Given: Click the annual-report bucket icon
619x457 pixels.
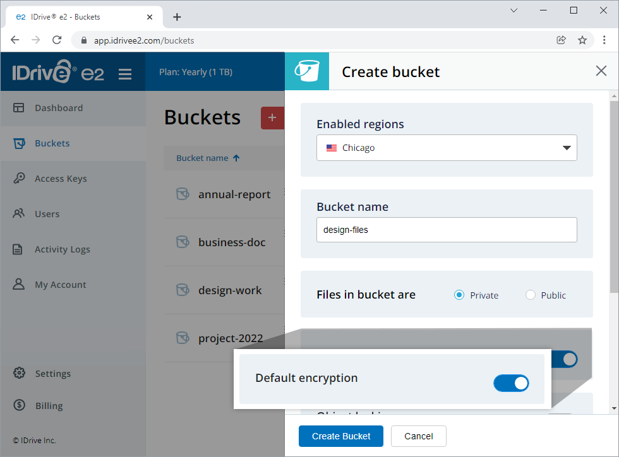Looking at the screenshot, I should [x=183, y=194].
